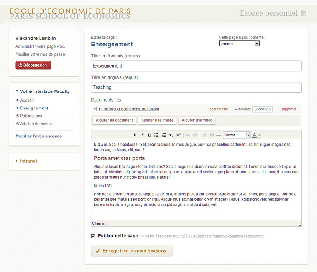Open Articles de presse in Faculty menu

(x=36, y=124)
